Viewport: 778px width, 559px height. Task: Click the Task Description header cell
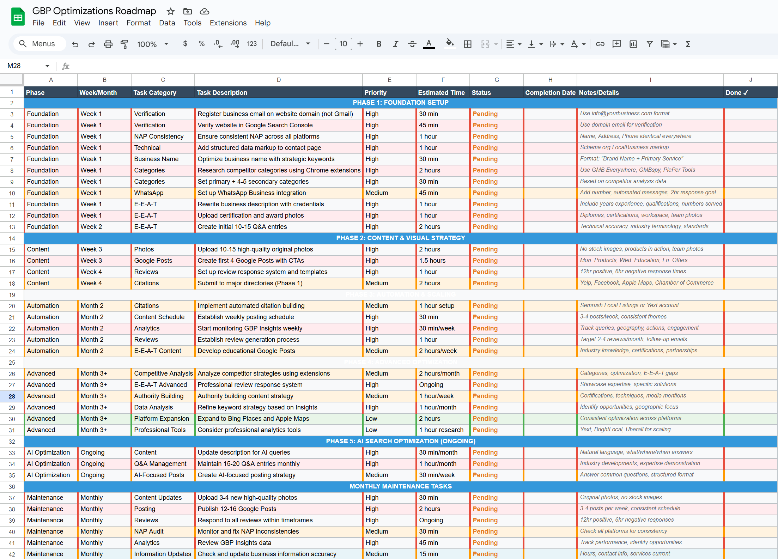(279, 92)
